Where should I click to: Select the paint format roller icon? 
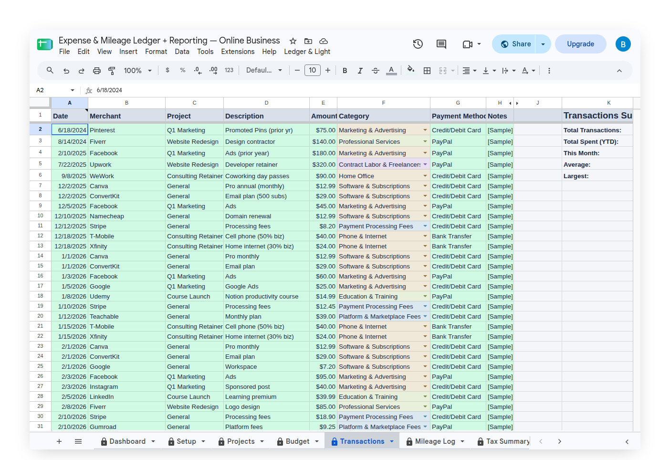(112, 71)
